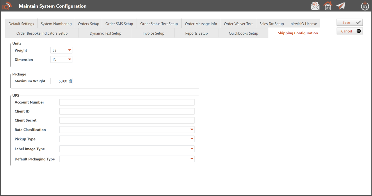Open the Maximum Weight calculator icon
372x196 pixels.
pyautogui.click(x=70, y=81)
